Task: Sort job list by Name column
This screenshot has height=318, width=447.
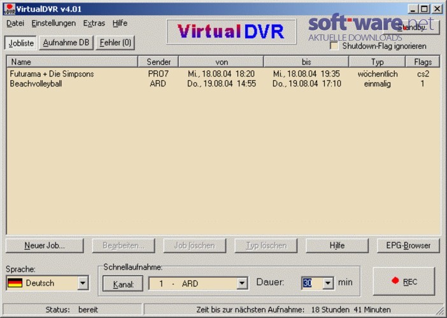Action: (x=72, y=62)
